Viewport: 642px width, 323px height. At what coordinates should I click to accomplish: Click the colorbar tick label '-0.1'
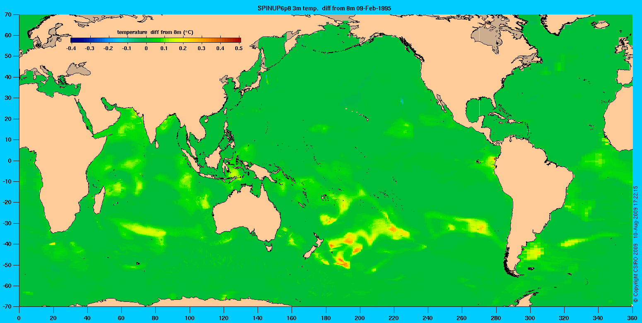(127, 48)
